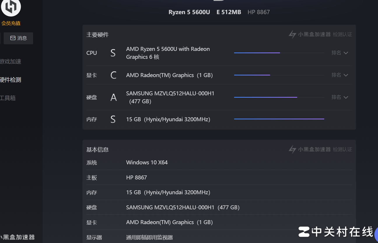Image resolution: width=378 pixels, height=243 pixels.
Task: Click the envelope icon beside 消息
Action: point(13,38)
